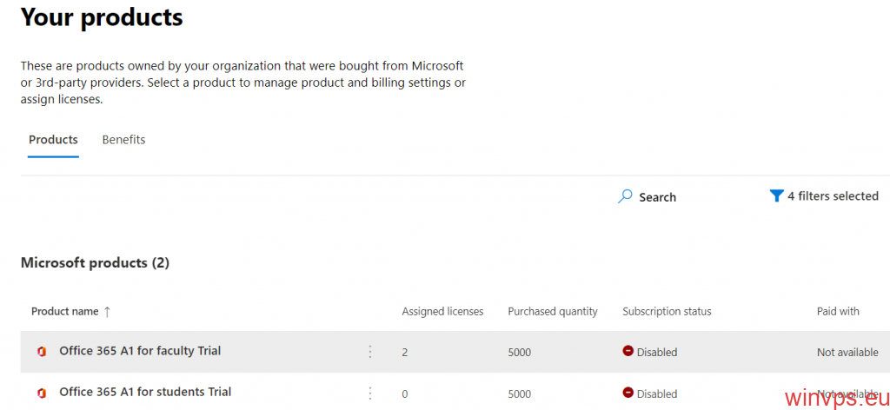890x410 pixels.
Task: Click the Product name column header label
Action: click(64, 312)
